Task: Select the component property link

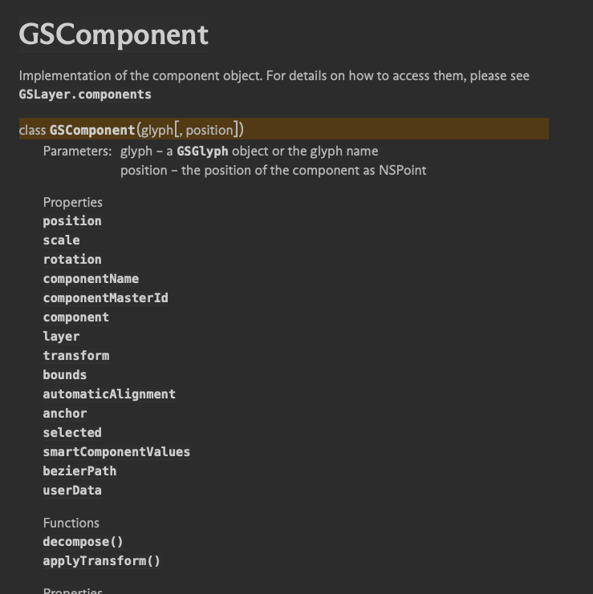Action: click(76, 317)
